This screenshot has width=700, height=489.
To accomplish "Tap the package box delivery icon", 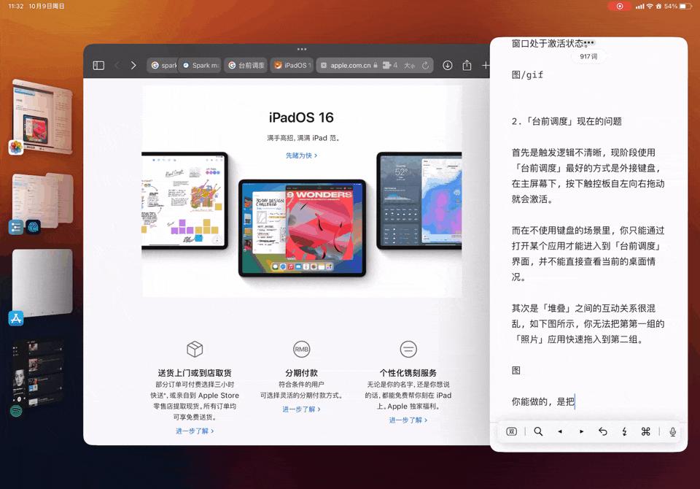I will click(x=195, y=349).
